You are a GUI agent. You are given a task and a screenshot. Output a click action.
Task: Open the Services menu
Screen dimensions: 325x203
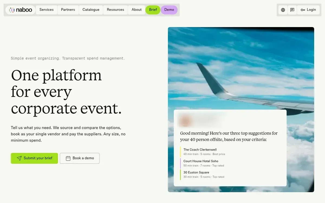[47, 10]
